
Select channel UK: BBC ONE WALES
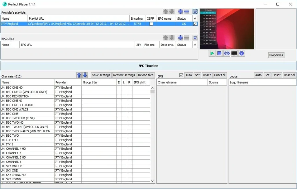(x=27, y=109)
